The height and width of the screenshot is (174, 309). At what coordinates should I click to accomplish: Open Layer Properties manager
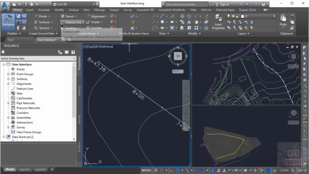tap(218, 22)
